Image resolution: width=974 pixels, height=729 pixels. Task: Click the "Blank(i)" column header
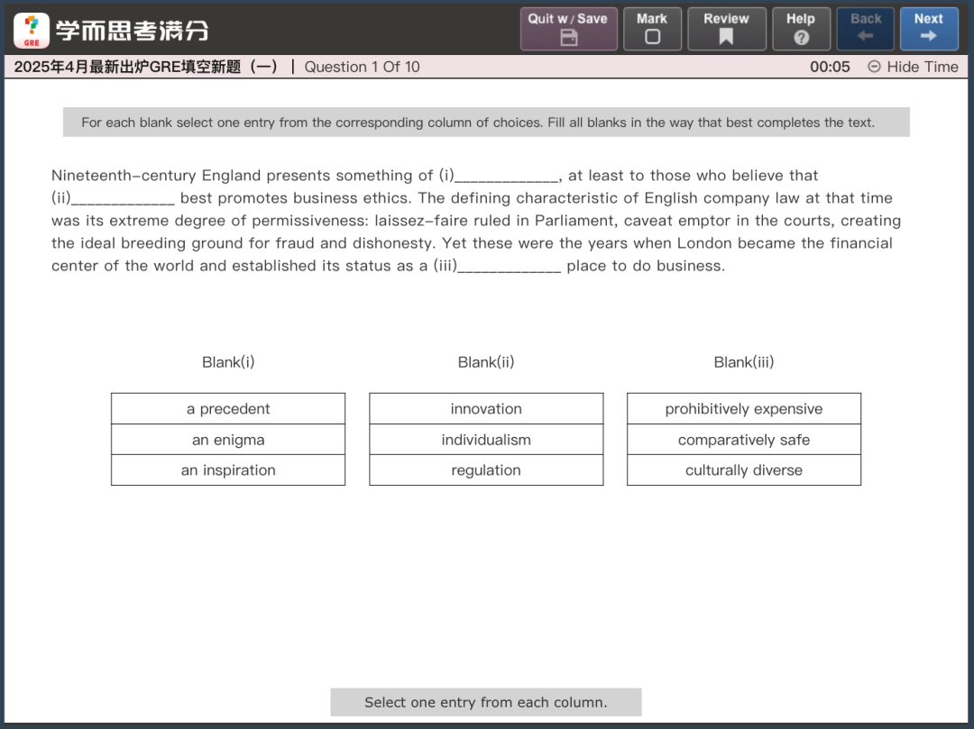coord(228,361)
